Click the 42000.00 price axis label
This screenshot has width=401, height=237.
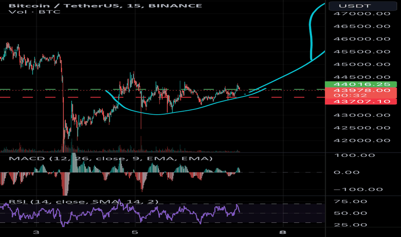[x=361, y=140]
